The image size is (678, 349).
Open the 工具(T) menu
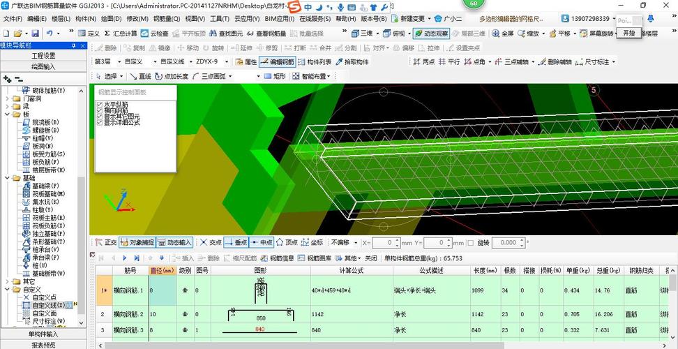pyautogui.click(x=220, y=19)
